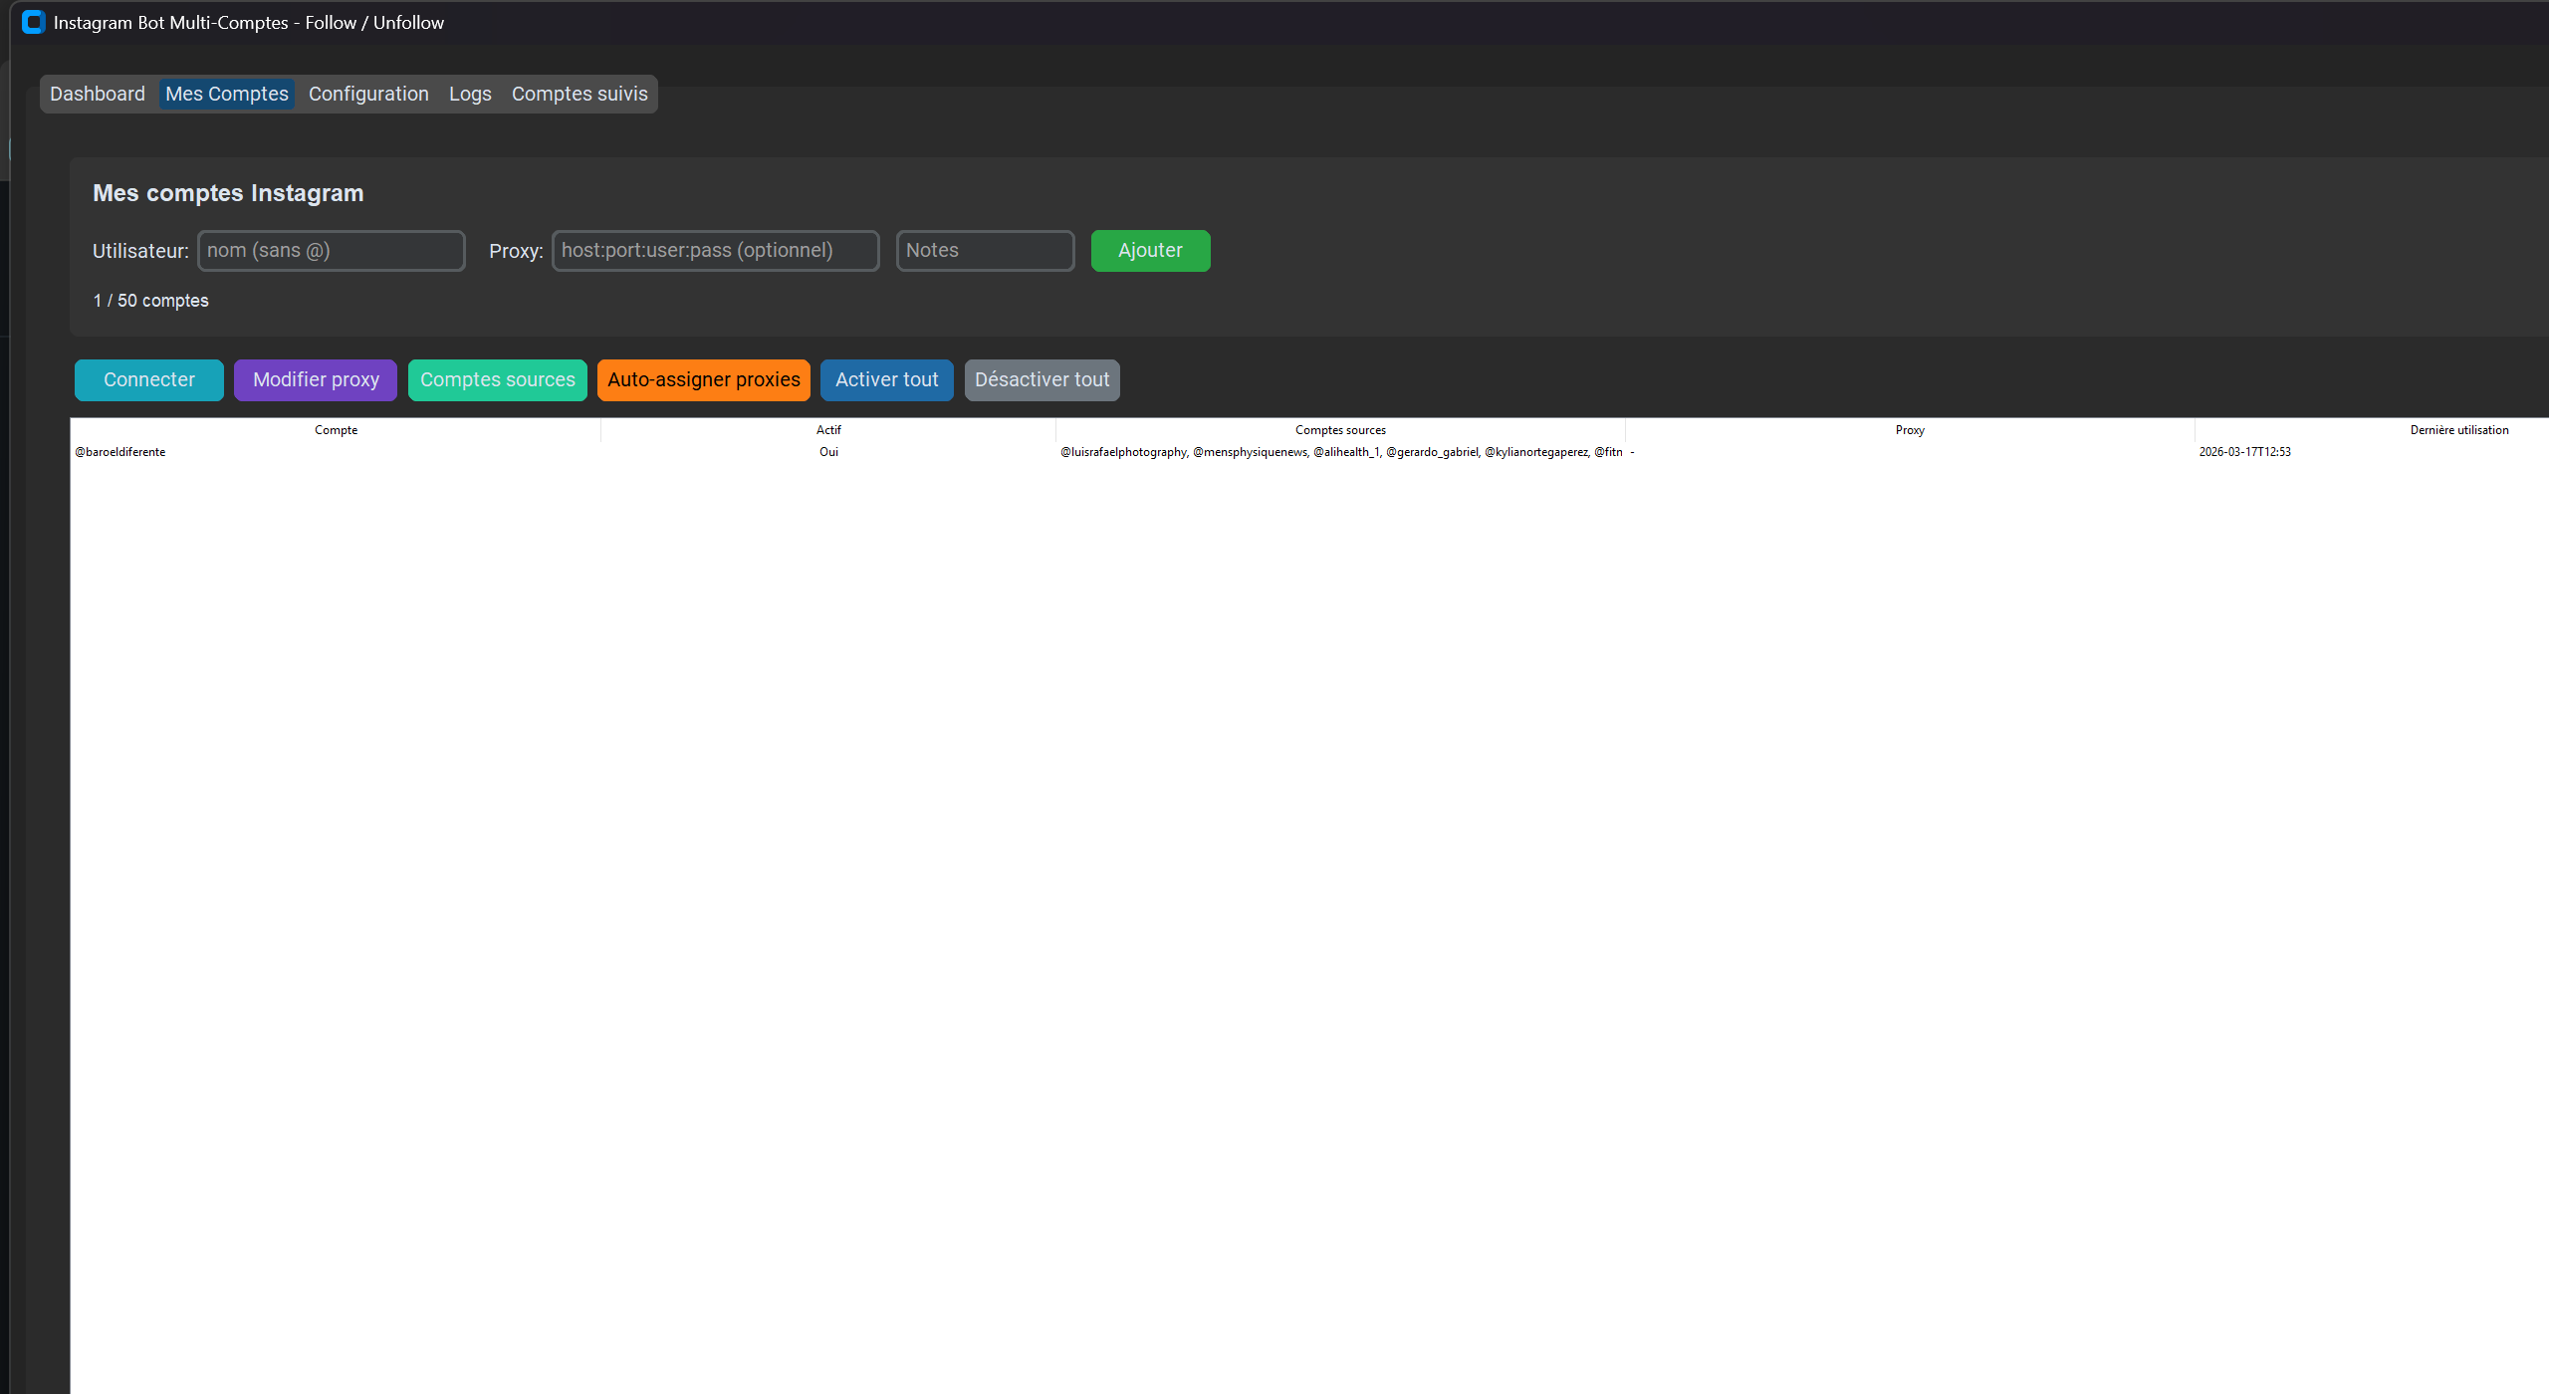This screenshot has width=2549, height=1394.
Task: Open the Configuration tab
Action: [x=368, y=94]
